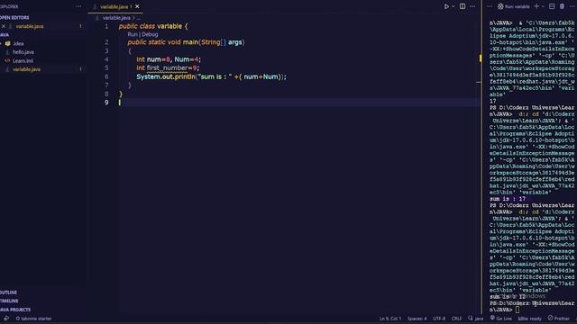Click the Prettier status item
Viewport: 577px width, 324px height.
tap(559, 319)
